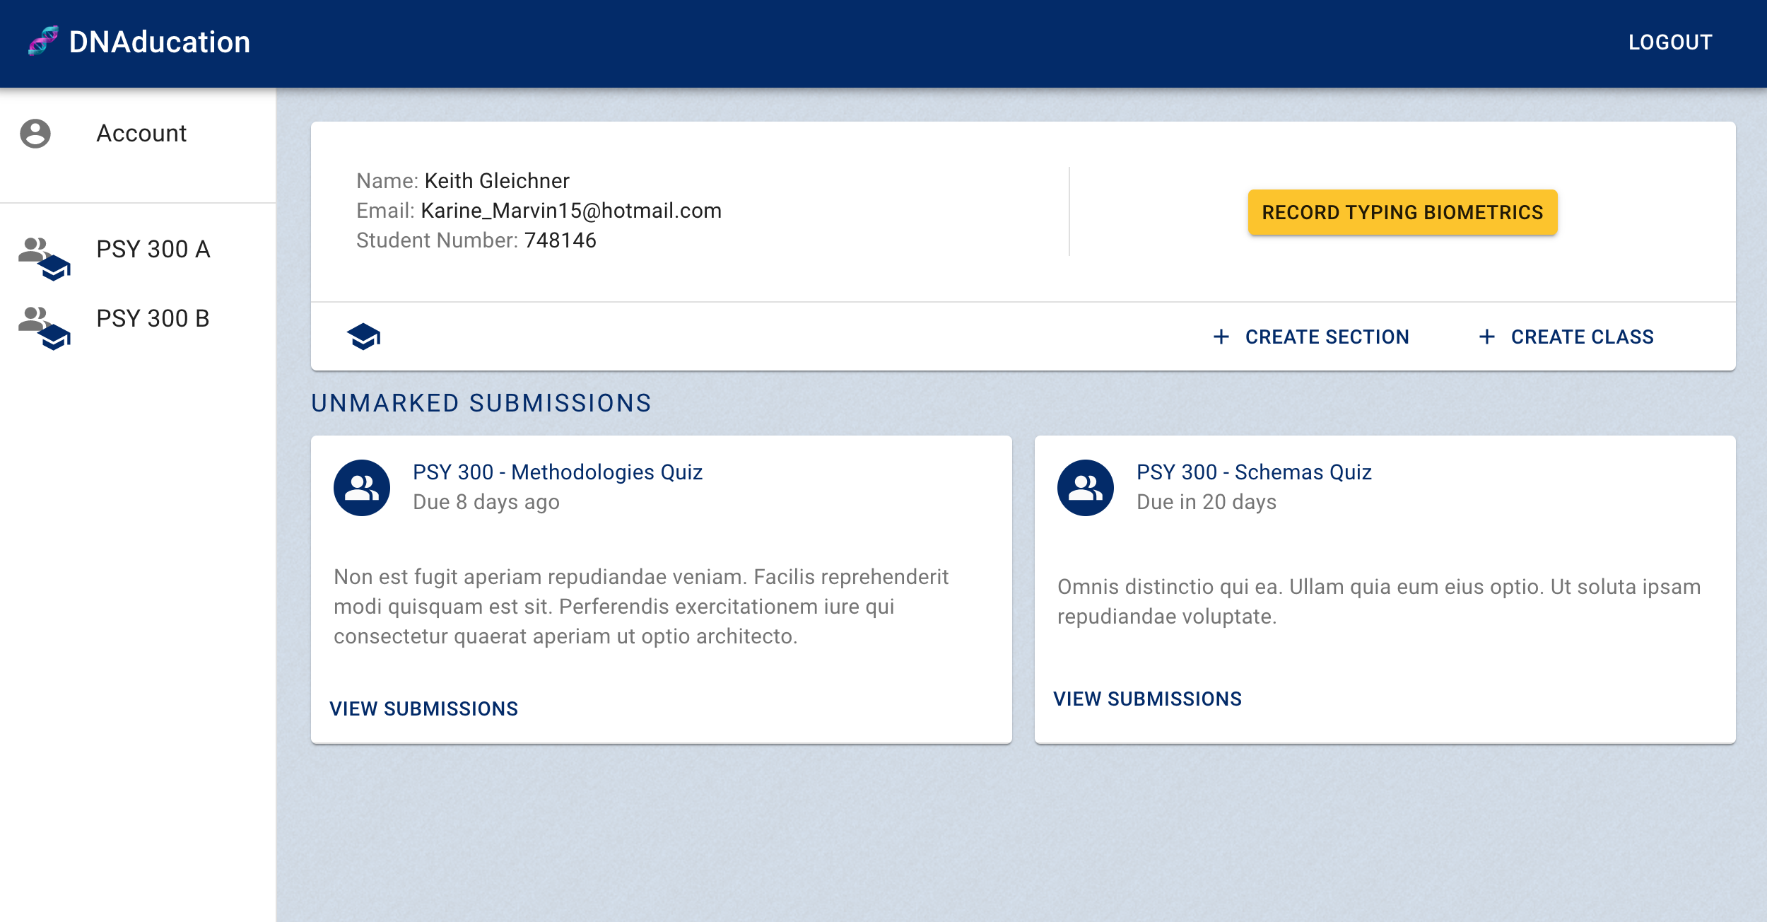Open PSY 300 - Methodologies Quiz title
Screen dimensions: 1767x922
pos(557,472)
